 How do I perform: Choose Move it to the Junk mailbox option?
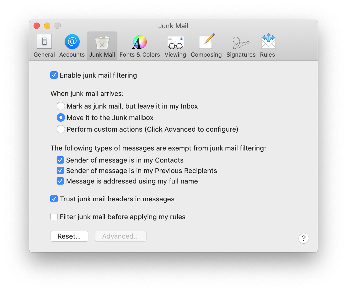click(61, 118)
